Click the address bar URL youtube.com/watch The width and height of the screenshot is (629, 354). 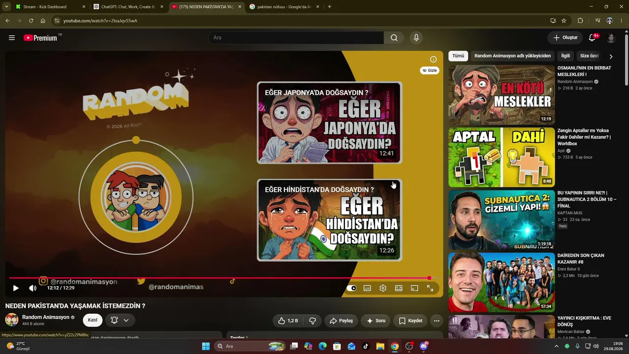tap(100, 21)
